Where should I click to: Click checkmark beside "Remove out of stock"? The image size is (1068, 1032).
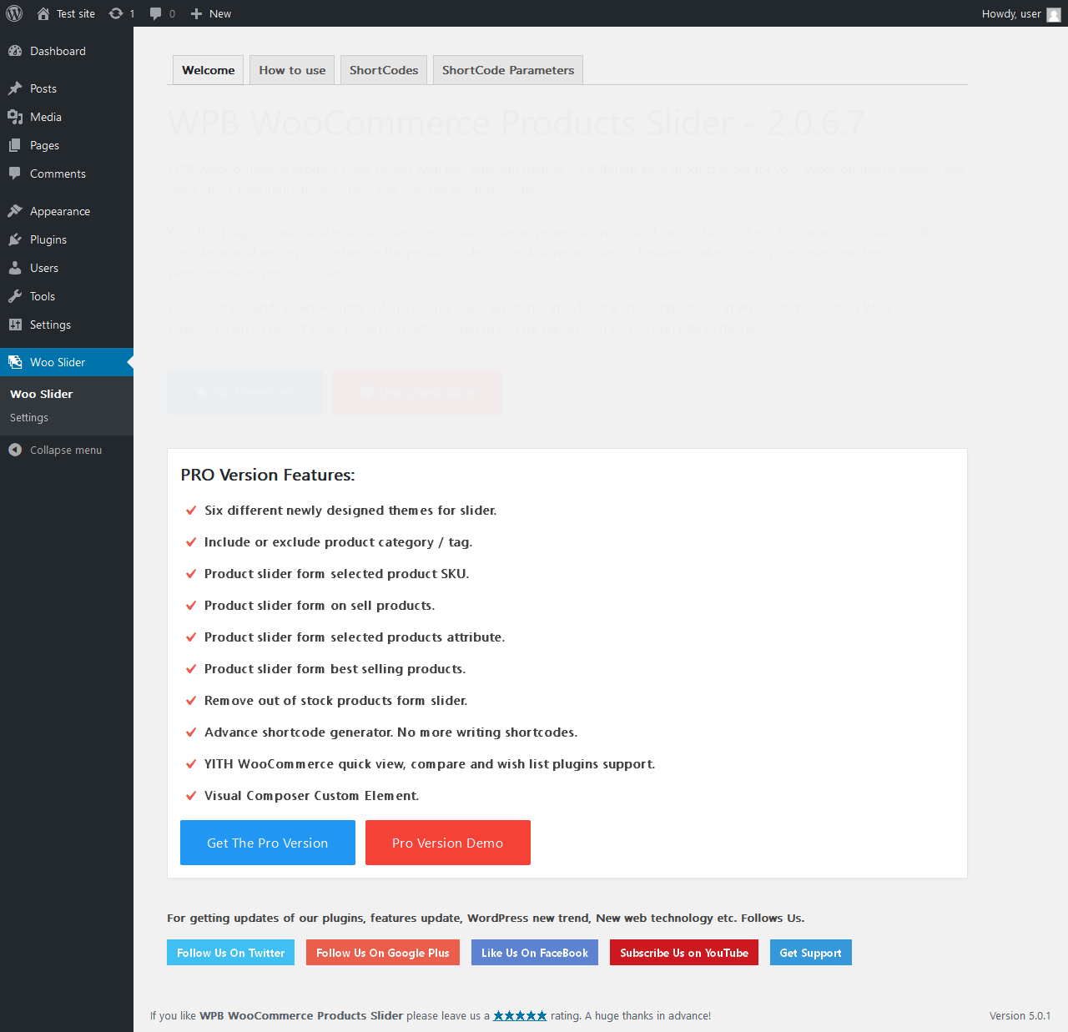(191, 701)
